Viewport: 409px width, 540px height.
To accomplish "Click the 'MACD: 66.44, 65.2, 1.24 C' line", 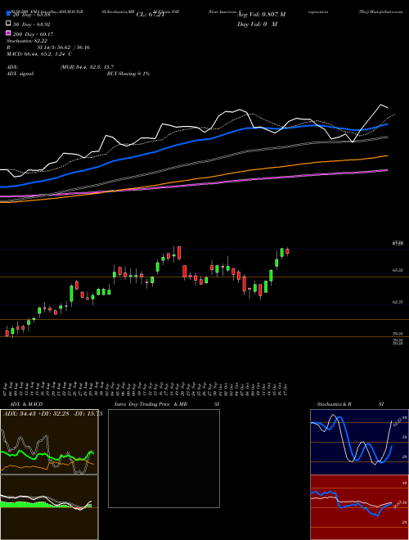I will (x=39, y=54).
